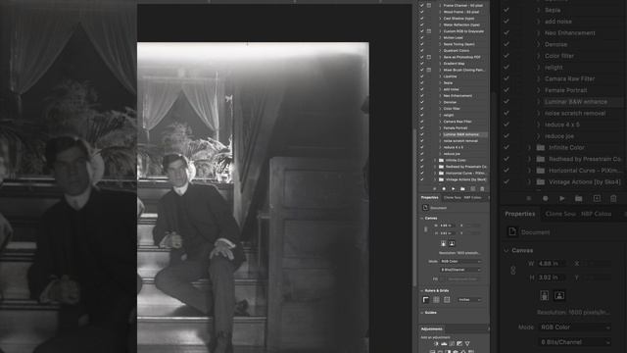Open the Inches units dropdown
This screenshot has height=353, width=627.
(x=469, y=300)
